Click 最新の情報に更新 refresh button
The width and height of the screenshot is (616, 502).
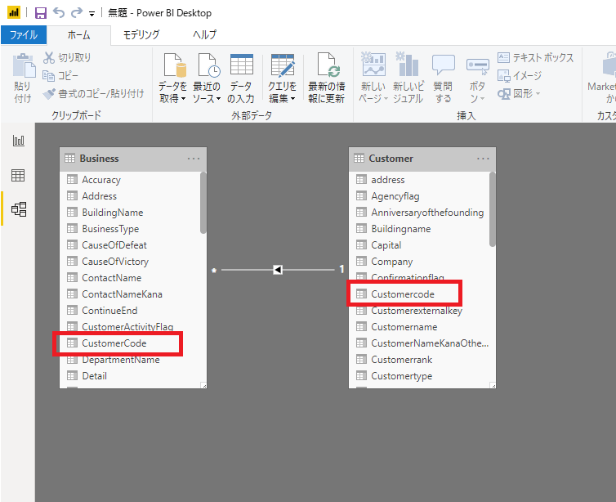(x=327, y=78)
